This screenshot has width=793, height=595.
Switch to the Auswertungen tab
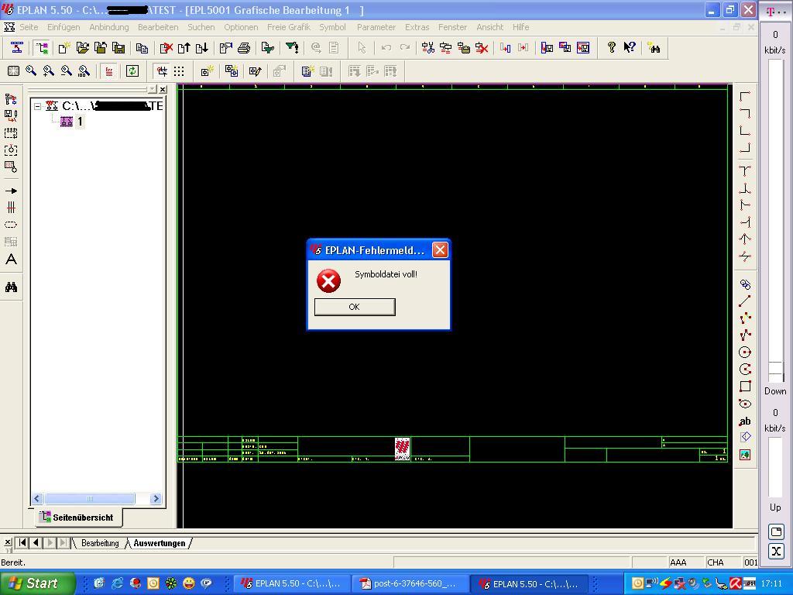[160, 543]
